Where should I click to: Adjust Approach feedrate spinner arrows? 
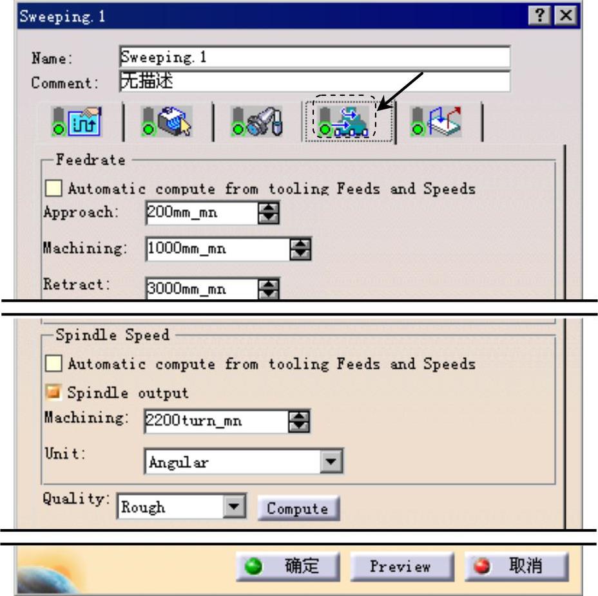tap(269, 212)
